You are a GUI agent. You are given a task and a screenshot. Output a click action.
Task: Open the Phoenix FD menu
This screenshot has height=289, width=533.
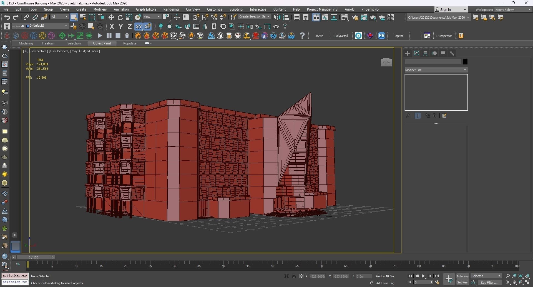[370, 9]
